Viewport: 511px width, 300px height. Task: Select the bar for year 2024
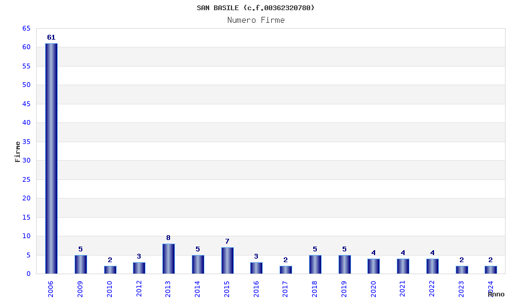point(491,270)
